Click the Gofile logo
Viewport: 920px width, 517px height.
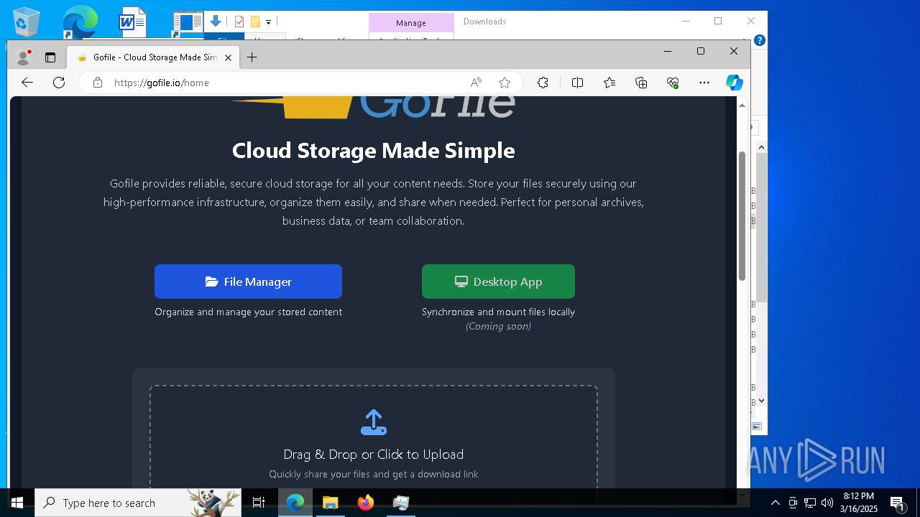pos(374,106)
